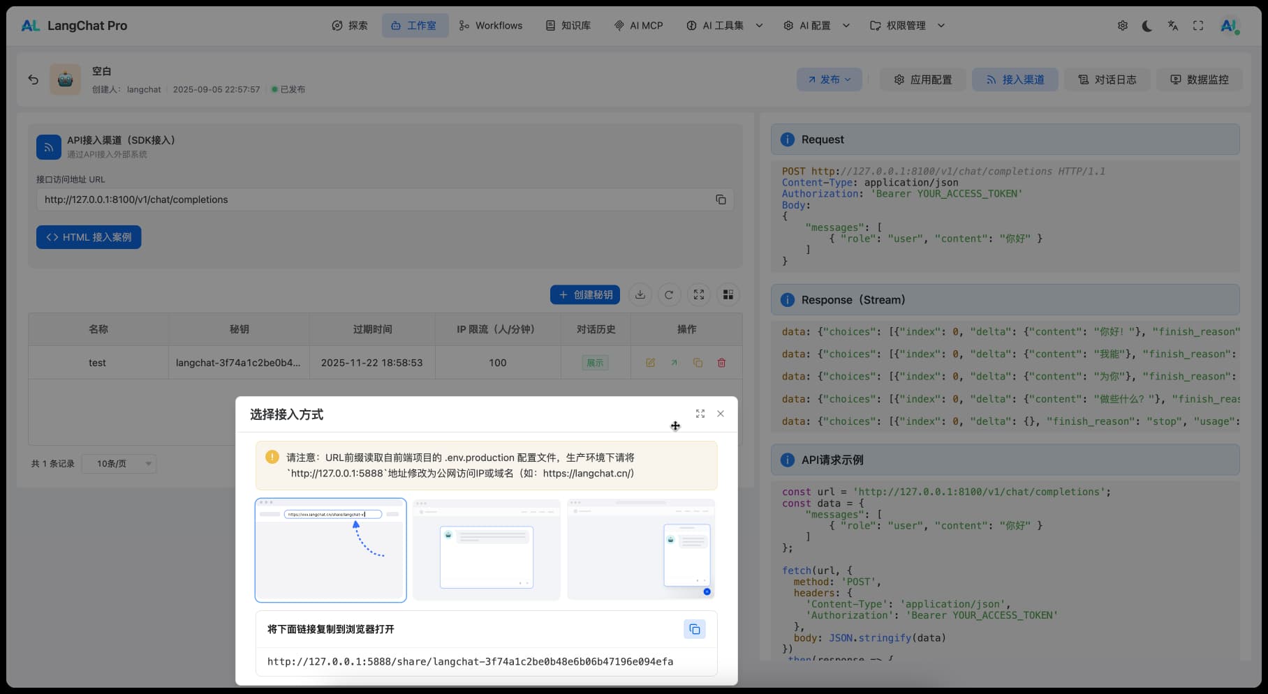Copy the share link in the dialog
This screenshot has height=694, width=1268.
point(694,629)
